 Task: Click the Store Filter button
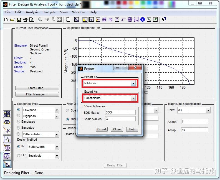point(37,88)
